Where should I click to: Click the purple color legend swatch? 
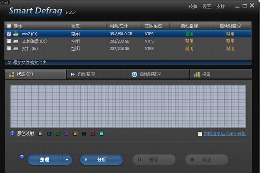[x=67, y=134]
